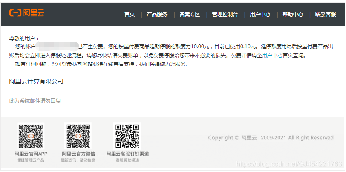Select 用户中心 in the header navigation
Screen dimensions: 346x172
click(x=260, y=15)
